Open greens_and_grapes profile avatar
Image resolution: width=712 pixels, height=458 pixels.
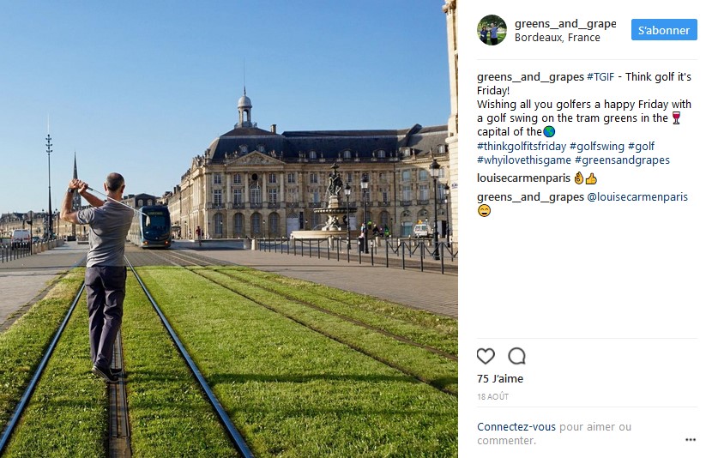pos(492,30)
